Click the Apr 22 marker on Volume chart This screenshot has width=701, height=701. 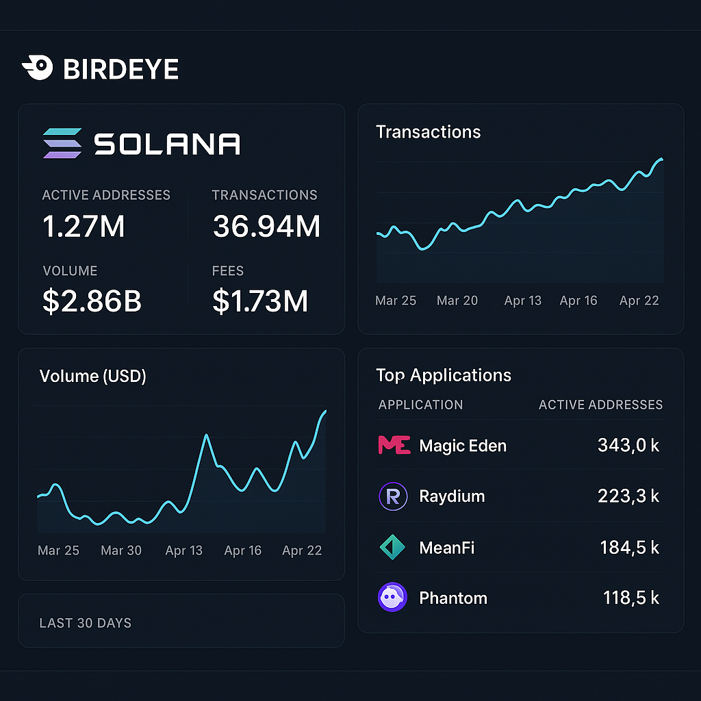(302, 550)
